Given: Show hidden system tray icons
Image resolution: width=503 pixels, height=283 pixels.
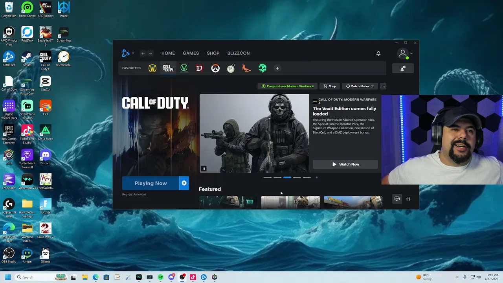Looking at the screenshot, I should [x=457, y=277].
